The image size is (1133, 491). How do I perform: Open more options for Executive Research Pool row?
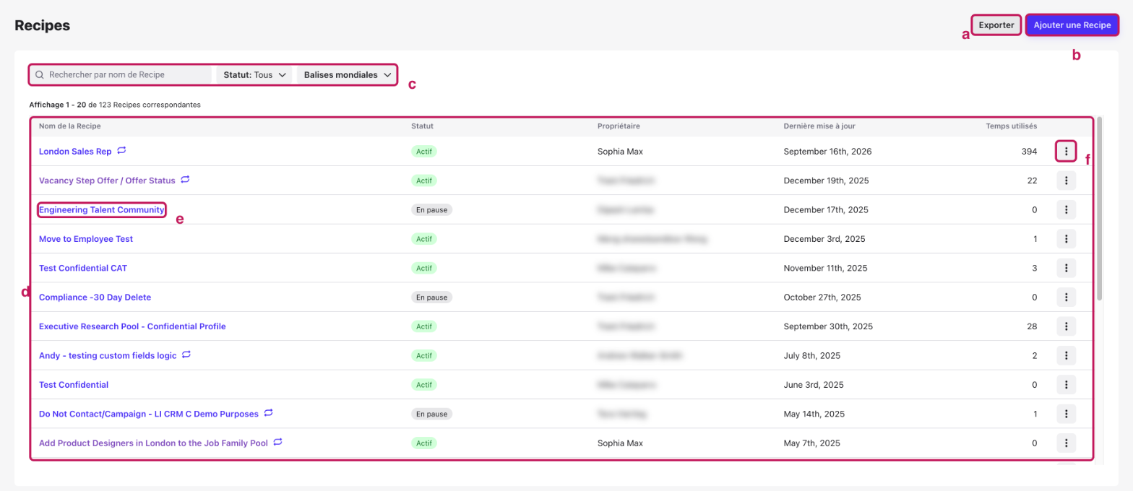[x=1066, y=326]
